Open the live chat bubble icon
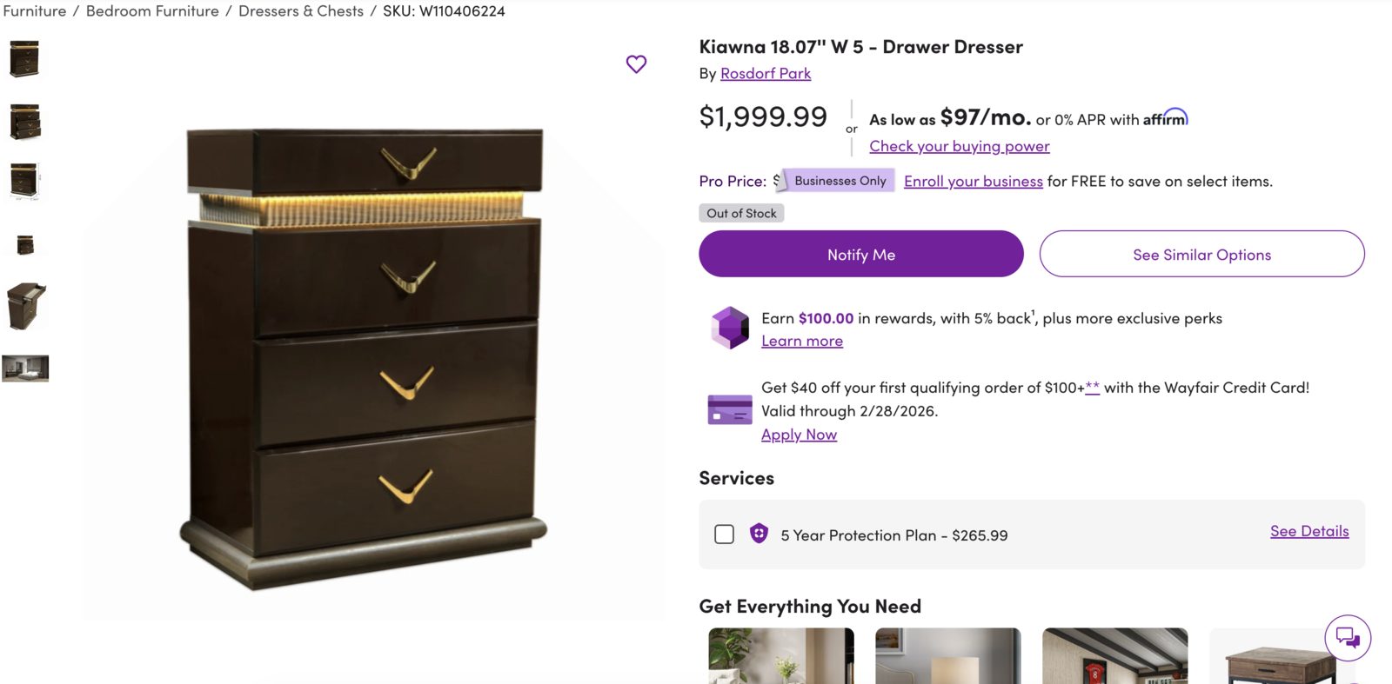This screenshot has width=1392, height=684. tap(1348, 638)
